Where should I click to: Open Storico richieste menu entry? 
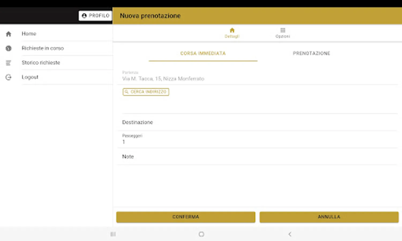(56, 63)
